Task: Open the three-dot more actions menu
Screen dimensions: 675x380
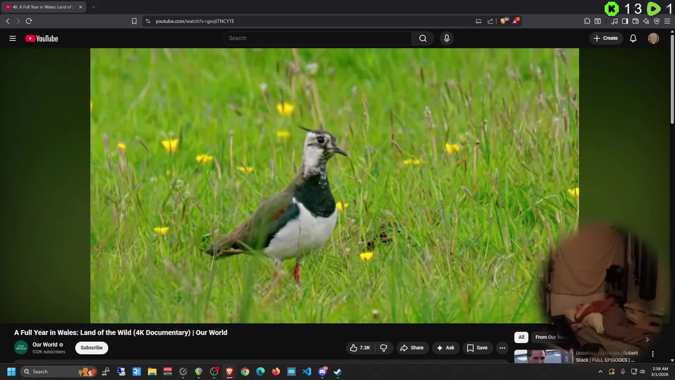Action: 502,348
